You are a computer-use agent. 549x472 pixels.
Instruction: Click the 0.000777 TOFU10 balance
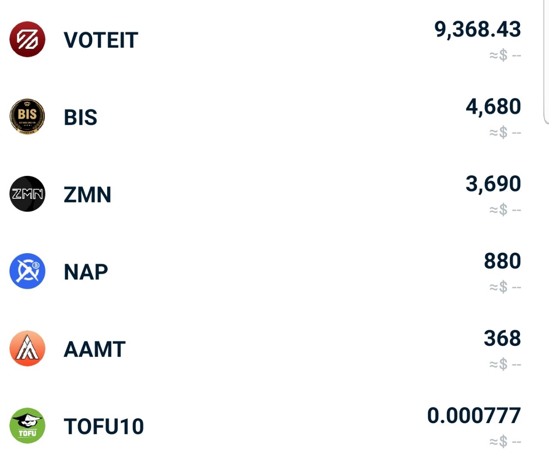(474, 415)
